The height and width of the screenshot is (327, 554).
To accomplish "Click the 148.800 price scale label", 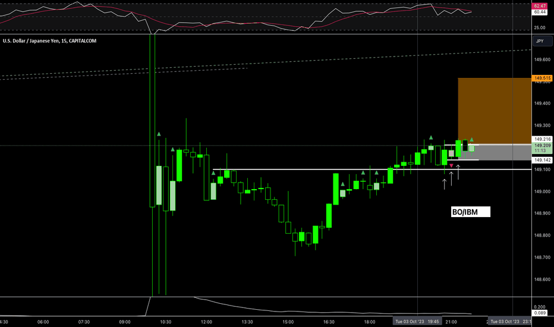I will pos(542,235).
